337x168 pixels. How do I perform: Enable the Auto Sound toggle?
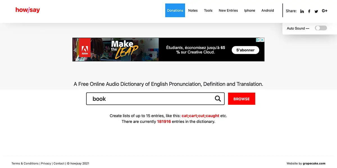[x=321, y=28]
